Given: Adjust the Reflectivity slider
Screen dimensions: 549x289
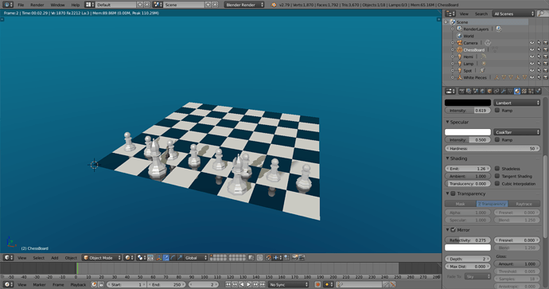Looking at the screenshot, I should click(468, 240).
